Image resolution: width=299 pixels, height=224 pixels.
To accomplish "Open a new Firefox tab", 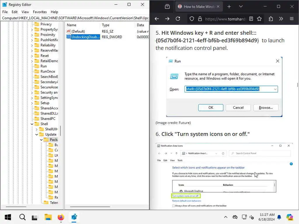I will [x=229, y=7].
